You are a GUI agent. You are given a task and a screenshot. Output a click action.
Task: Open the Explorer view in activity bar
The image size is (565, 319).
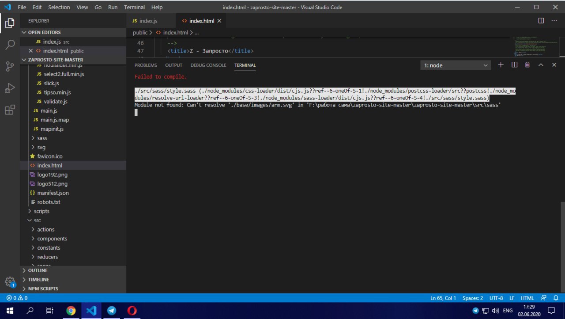tap(10, 23)
